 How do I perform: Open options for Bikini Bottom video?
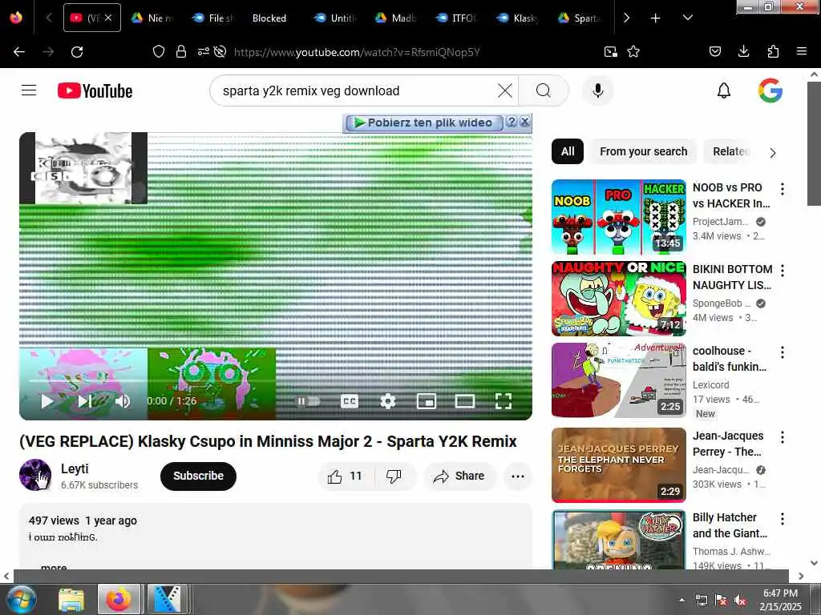[783, 271]
